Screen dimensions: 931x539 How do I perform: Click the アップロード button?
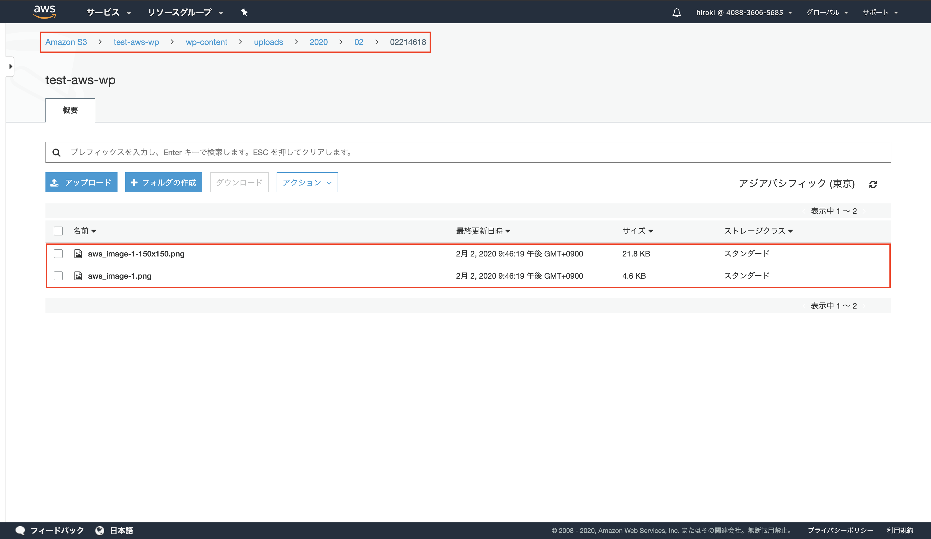click(81, 182)
